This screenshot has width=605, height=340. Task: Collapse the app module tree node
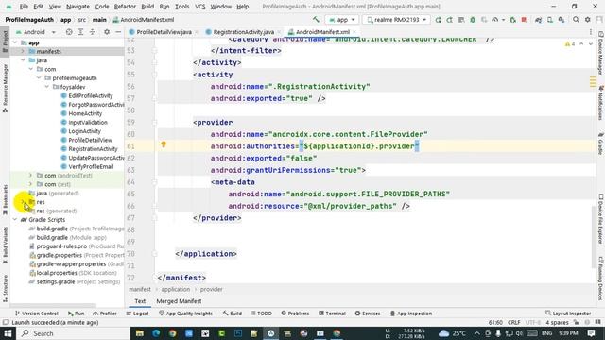[15, 42]
